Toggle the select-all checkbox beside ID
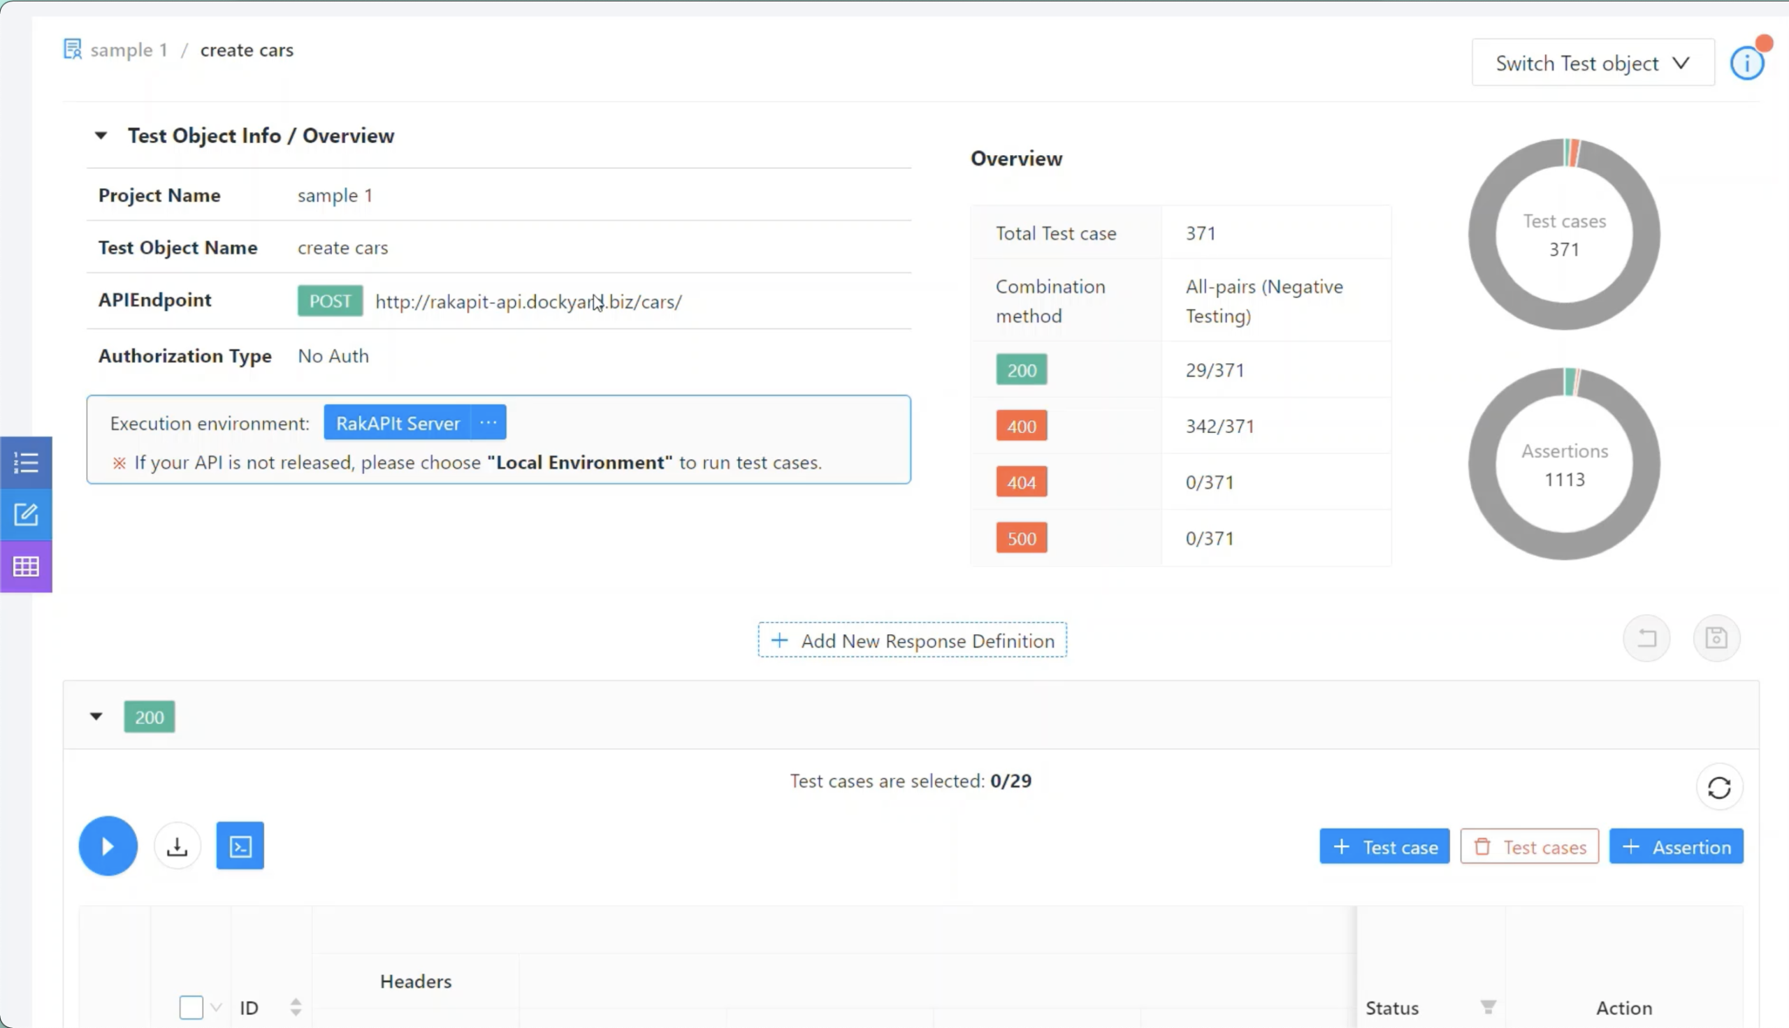Viewport: 1789px width, 1028px height. point(191,1007)
